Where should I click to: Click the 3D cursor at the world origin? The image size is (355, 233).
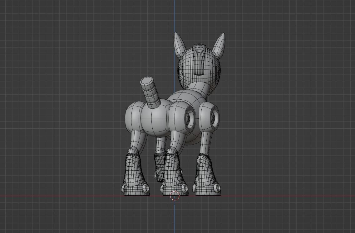[x=175, y=196]
